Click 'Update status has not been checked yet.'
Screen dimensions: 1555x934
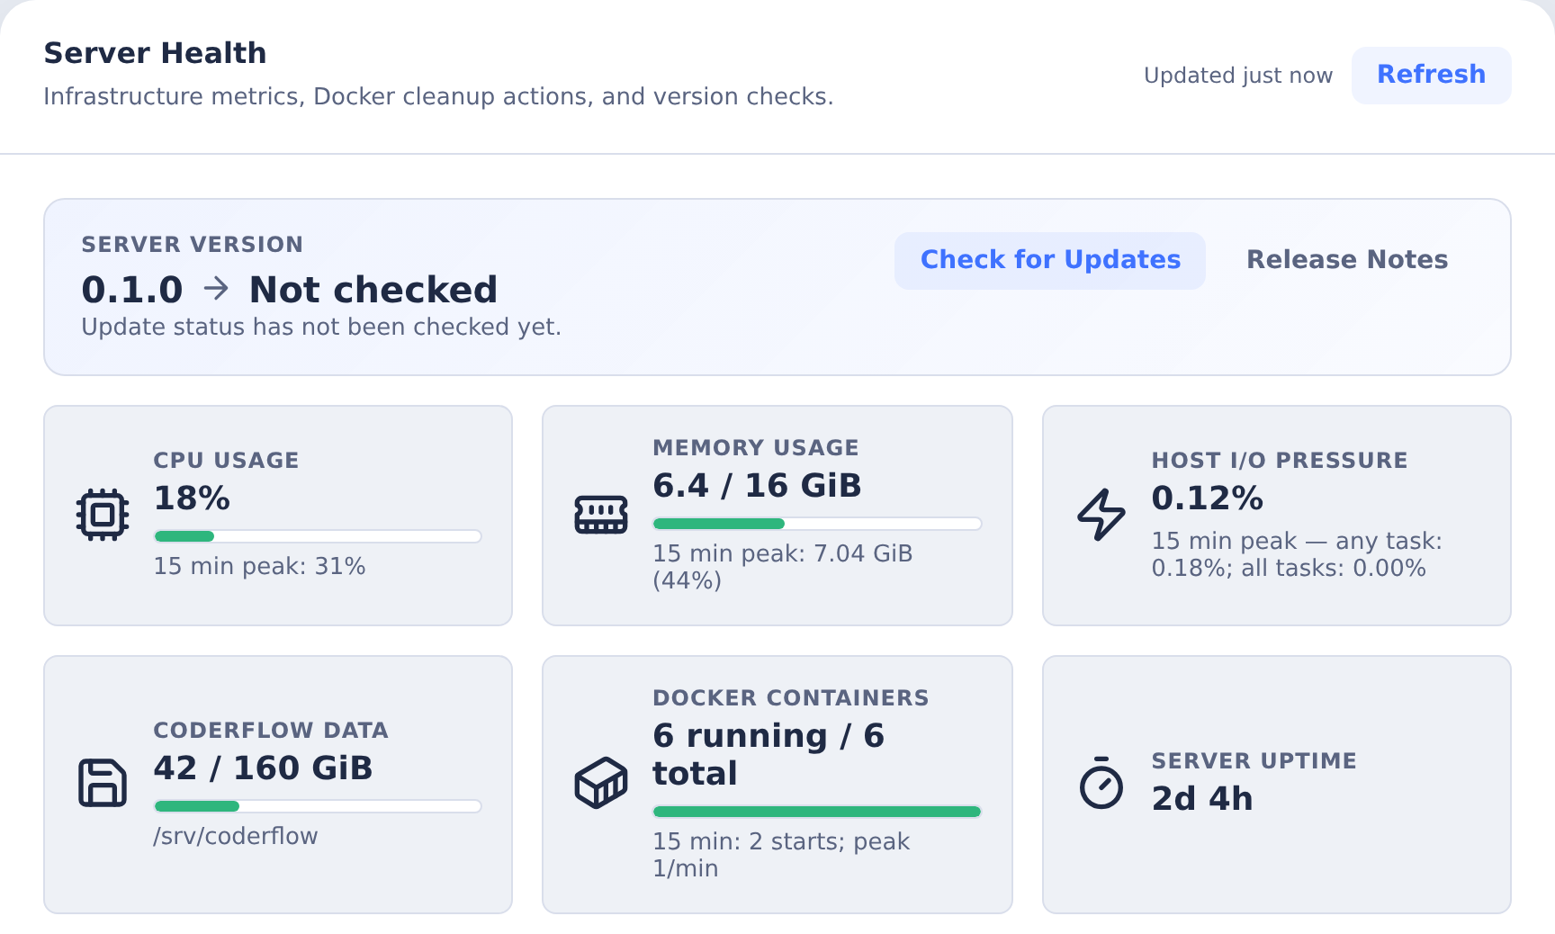(321, 327)
